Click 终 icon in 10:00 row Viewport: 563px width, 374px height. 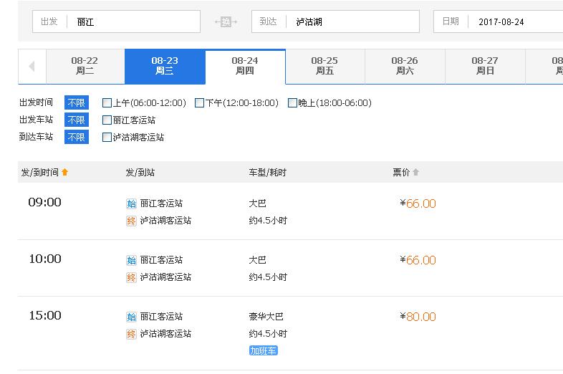tap(131, 277)
